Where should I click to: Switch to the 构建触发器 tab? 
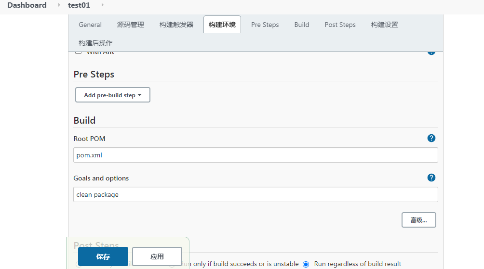pyautogui.click(x=176, y=25)
